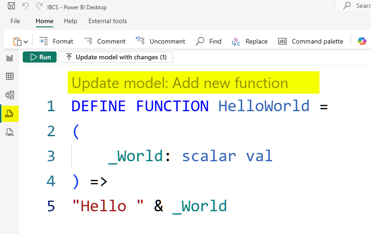Switch to DAX query view icon
This screenshot has height=234, width=371.
pos(9,114)
